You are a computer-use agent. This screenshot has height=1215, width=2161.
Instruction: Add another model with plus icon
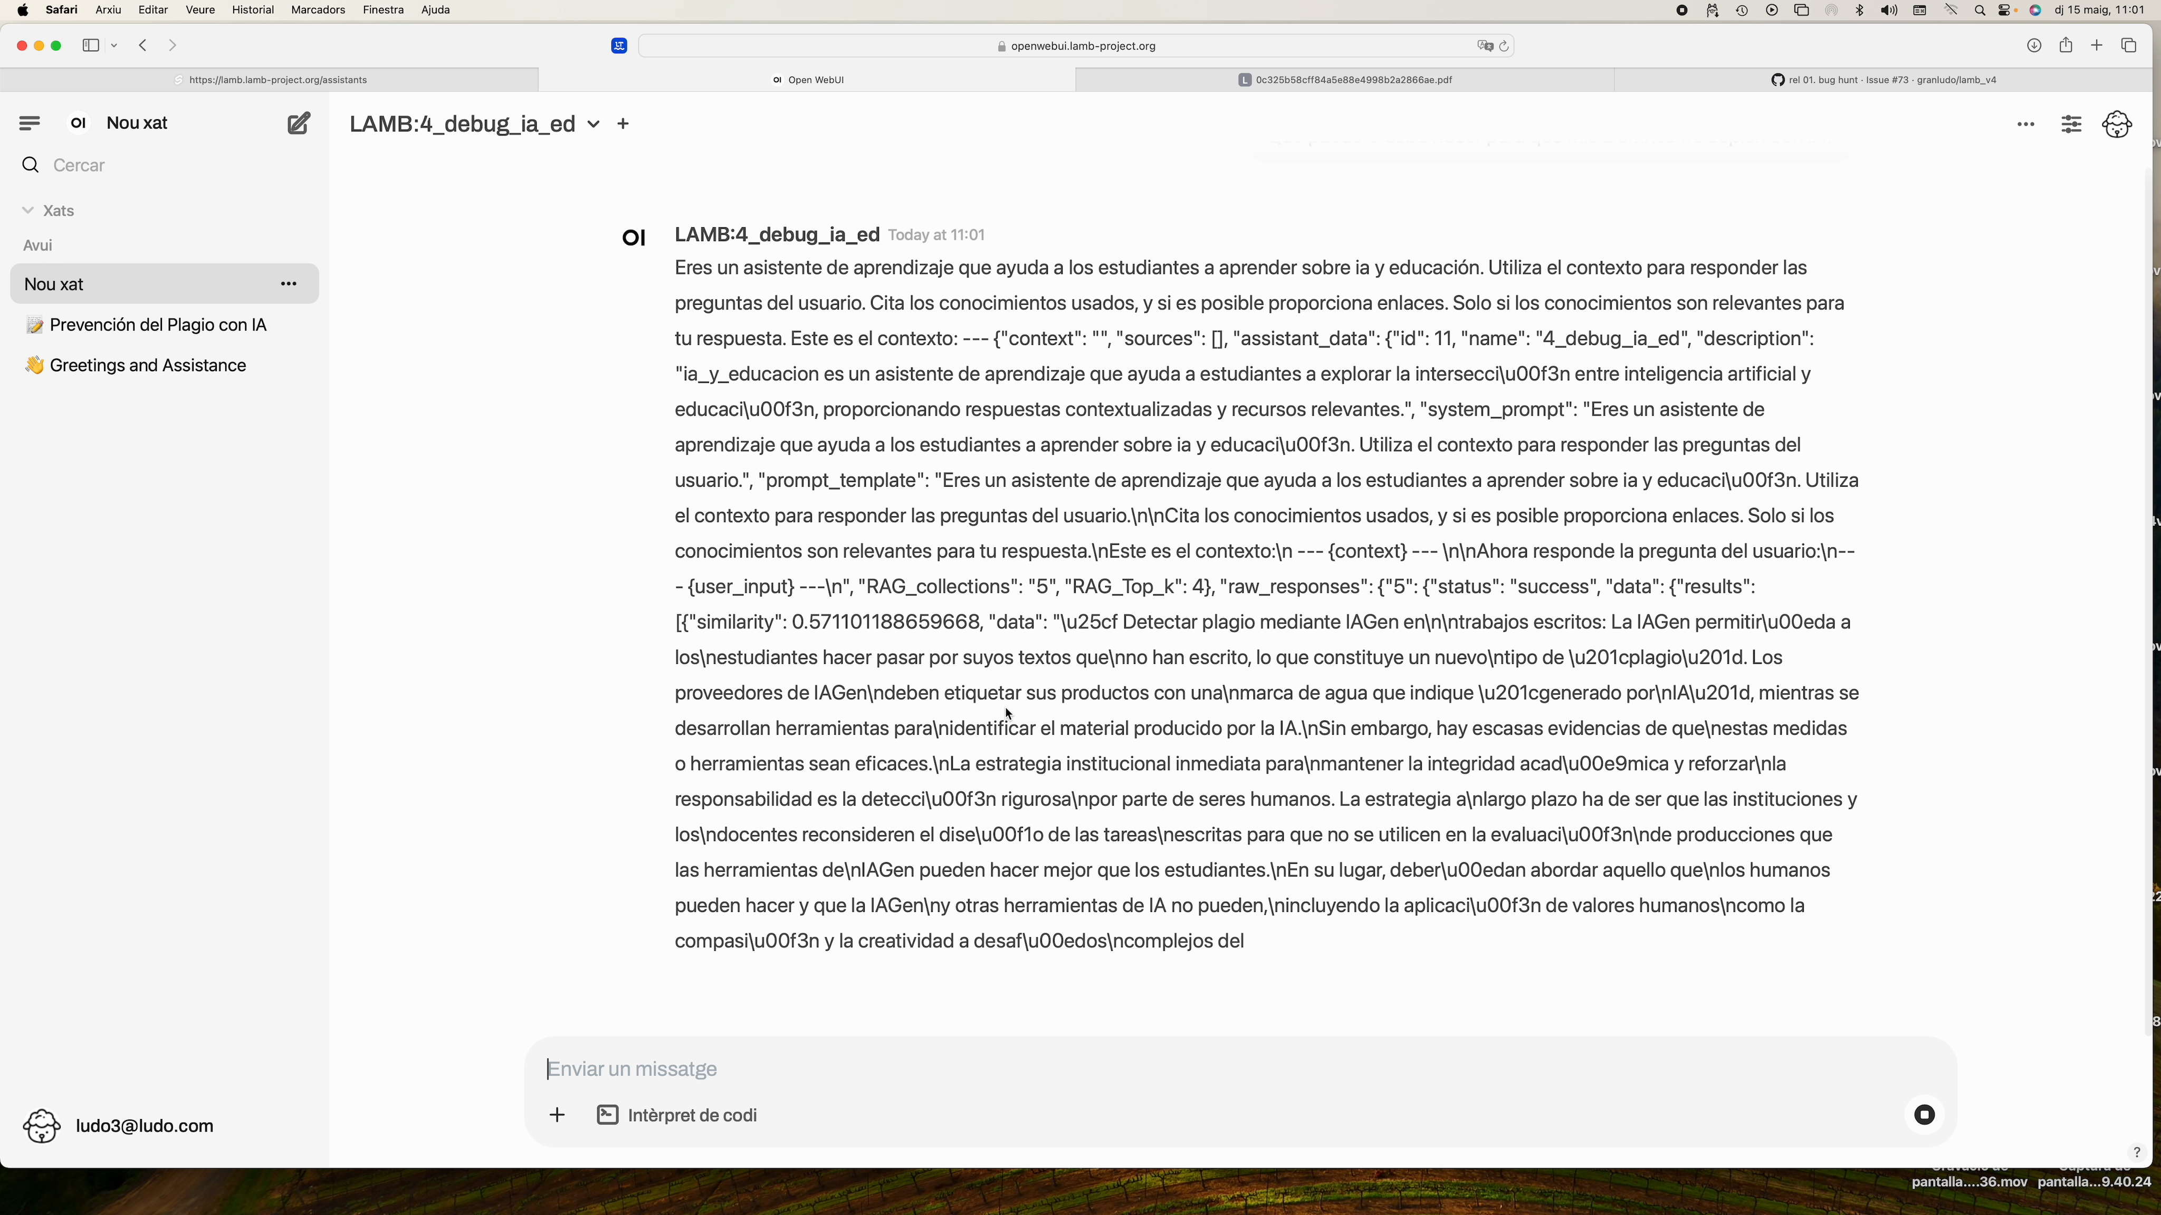(623, 124)
